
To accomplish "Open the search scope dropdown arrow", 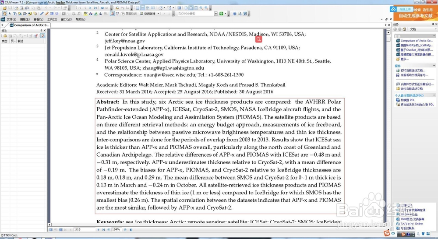I will tap(215, 14).
